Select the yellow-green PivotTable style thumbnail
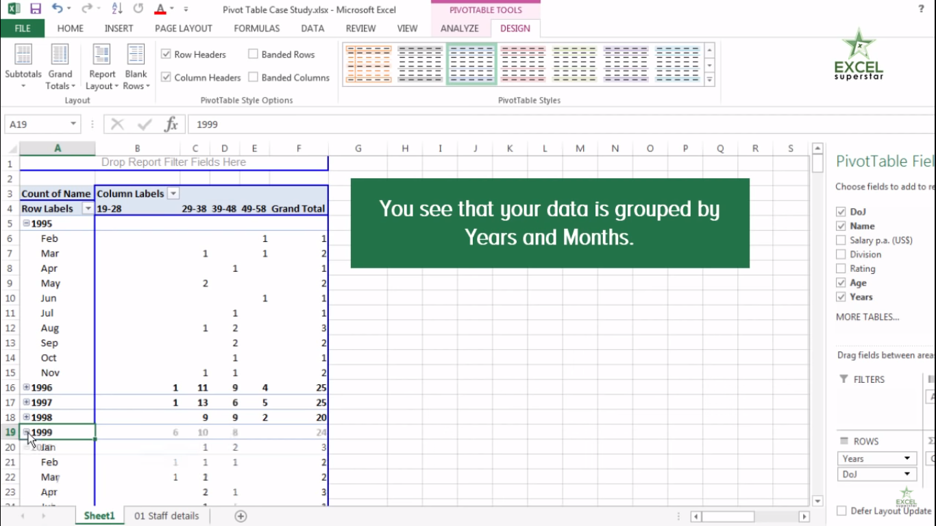 574,64
